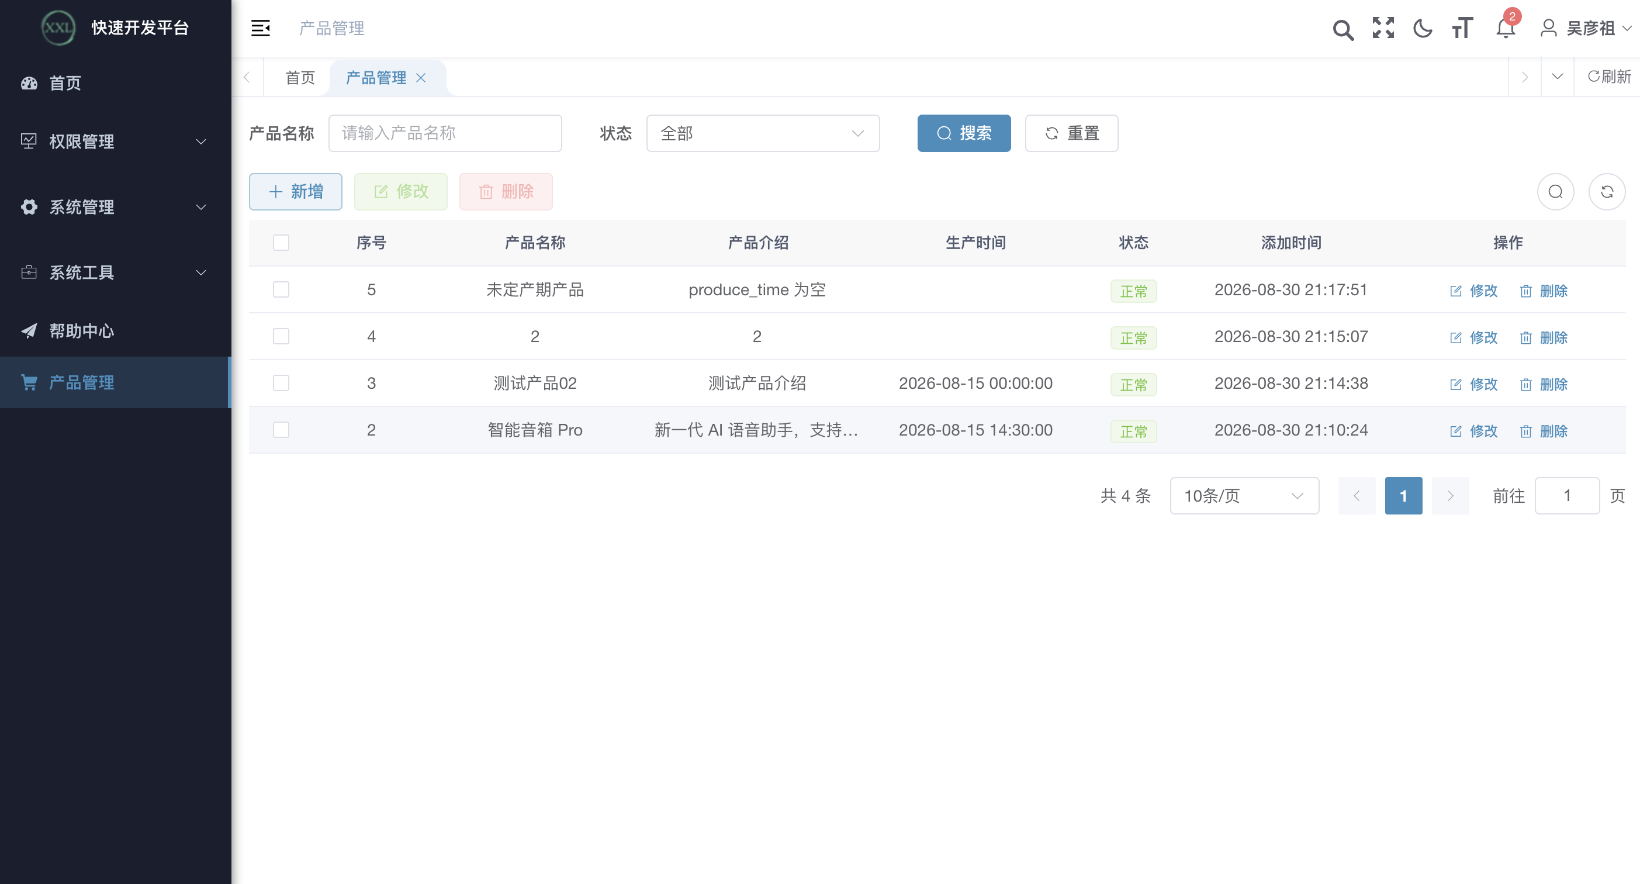Viewport: 1640px width, 884px height.
Task: Toggle fullscreen mode icon
Action: coord(1383,28)
